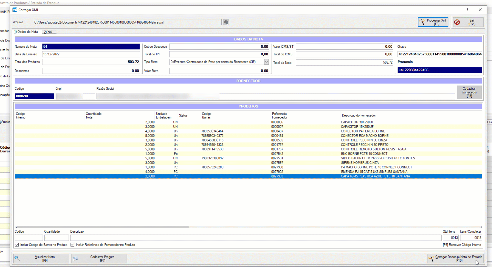
Task: Click [F6]-Remover Código Interno label
Action: coord(462,245)
